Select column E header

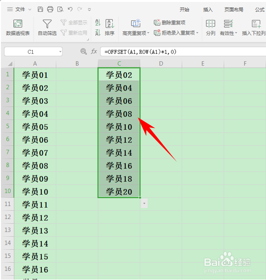(x=203, y=64)
